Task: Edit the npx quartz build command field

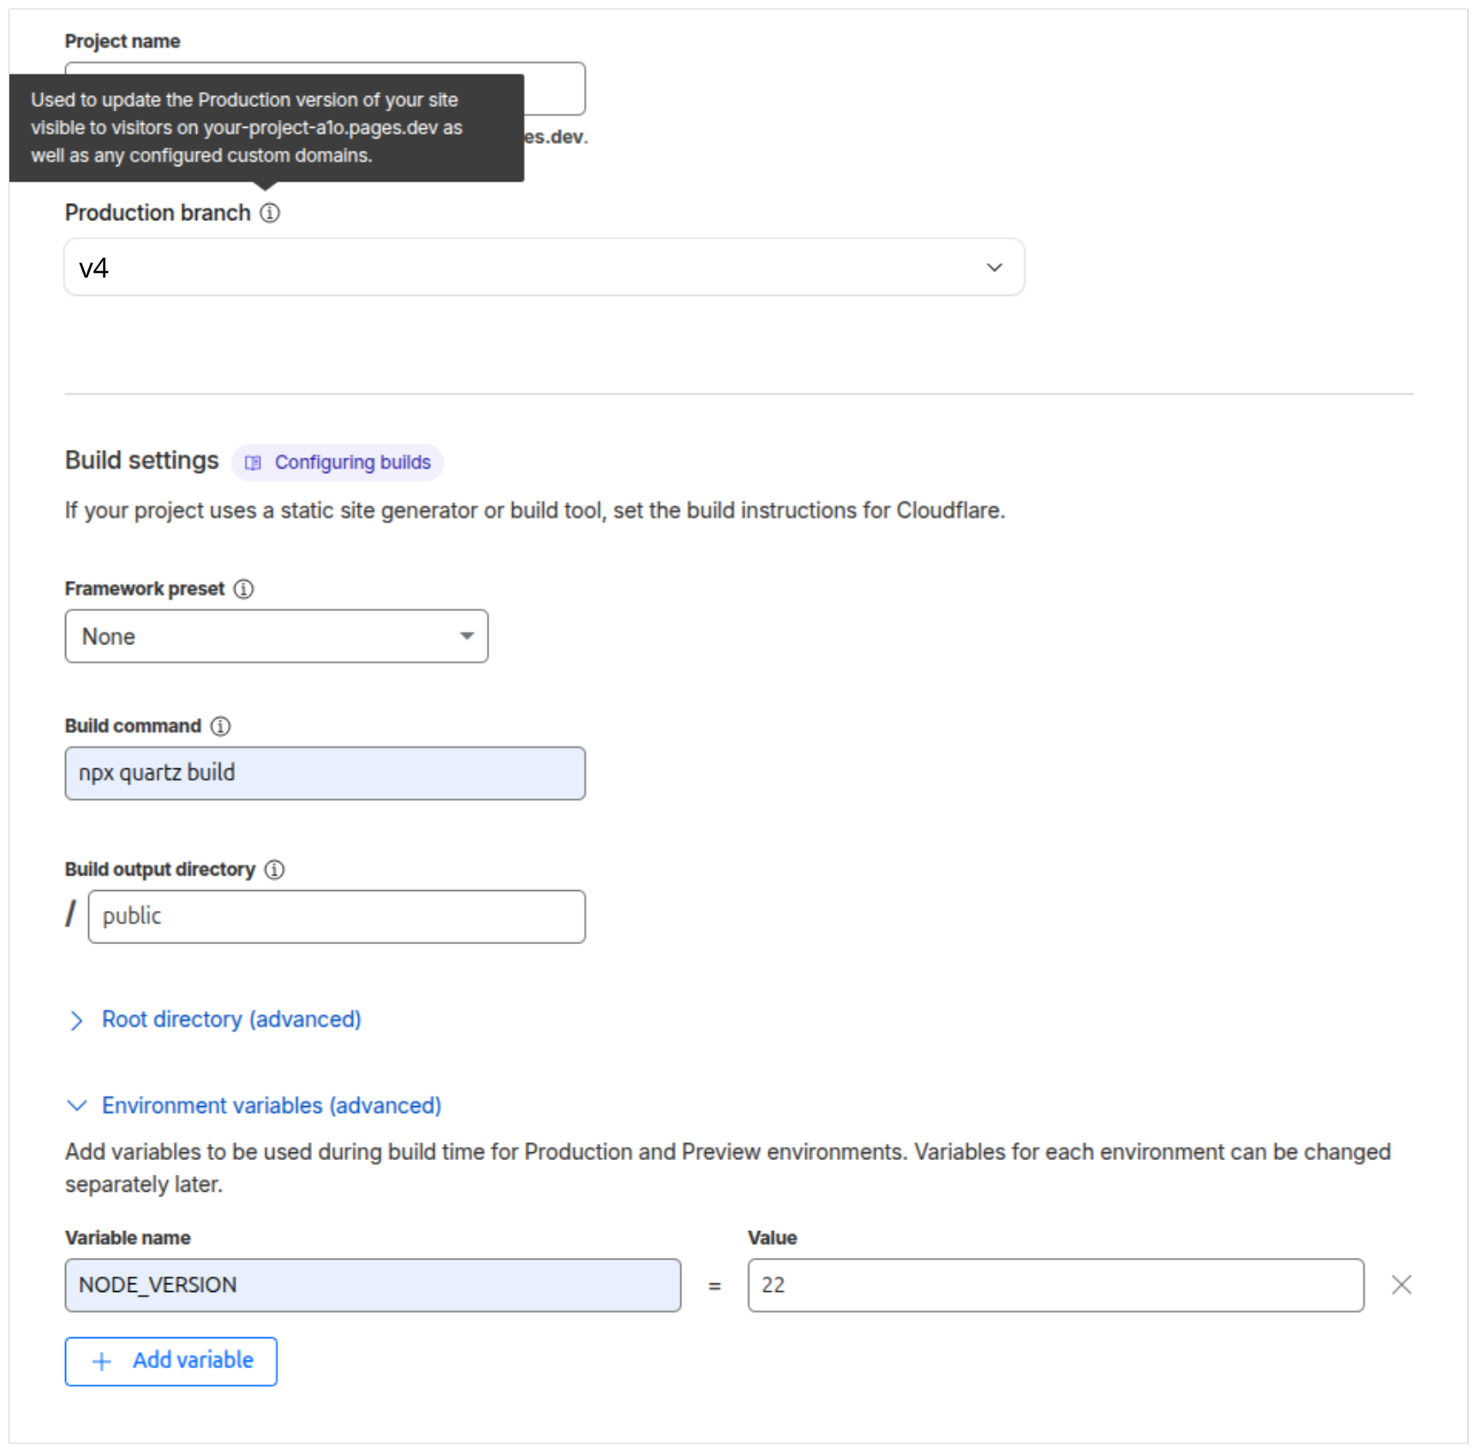Action: (325, 773)
